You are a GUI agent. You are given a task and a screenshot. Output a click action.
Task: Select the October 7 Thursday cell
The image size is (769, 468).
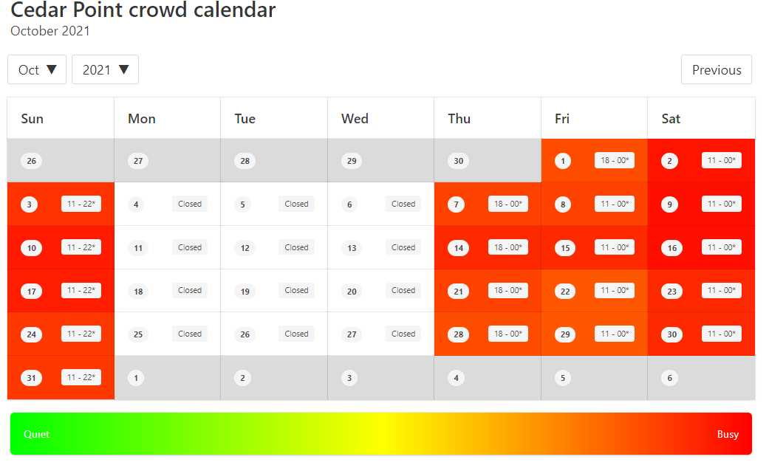[x=488, y=204]
